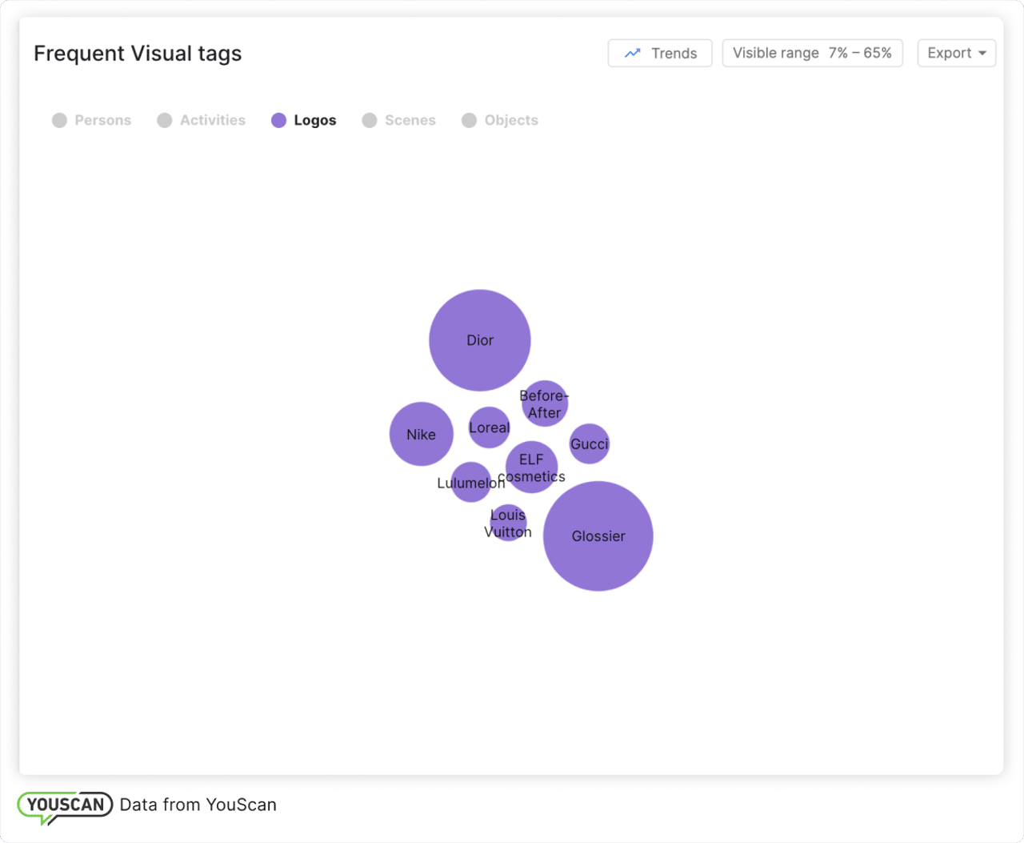Click the Before-After bubble
This screenshot has width=1024, height=843.
pos(545,403)
